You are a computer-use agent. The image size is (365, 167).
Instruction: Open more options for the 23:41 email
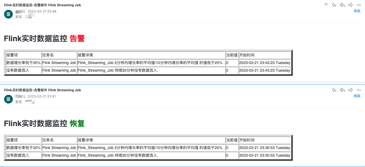click(359, 90)
